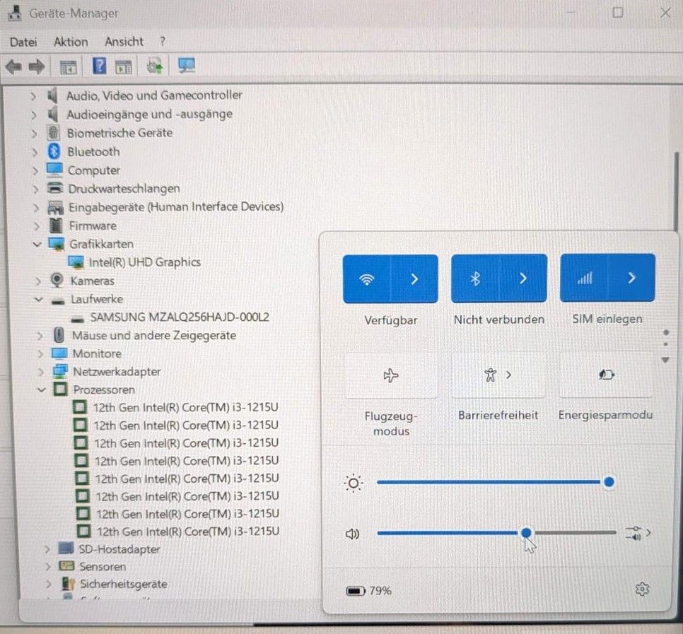Collapse the Prozessoren tree node
The height and width of the screenshot is (634, 683).
[x=42, y=389]
